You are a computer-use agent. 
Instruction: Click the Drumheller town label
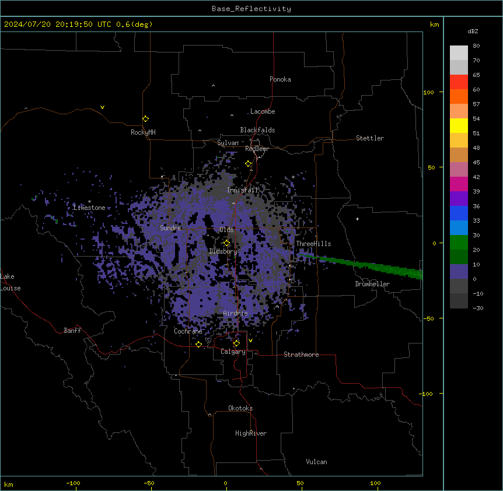point(372,284)
